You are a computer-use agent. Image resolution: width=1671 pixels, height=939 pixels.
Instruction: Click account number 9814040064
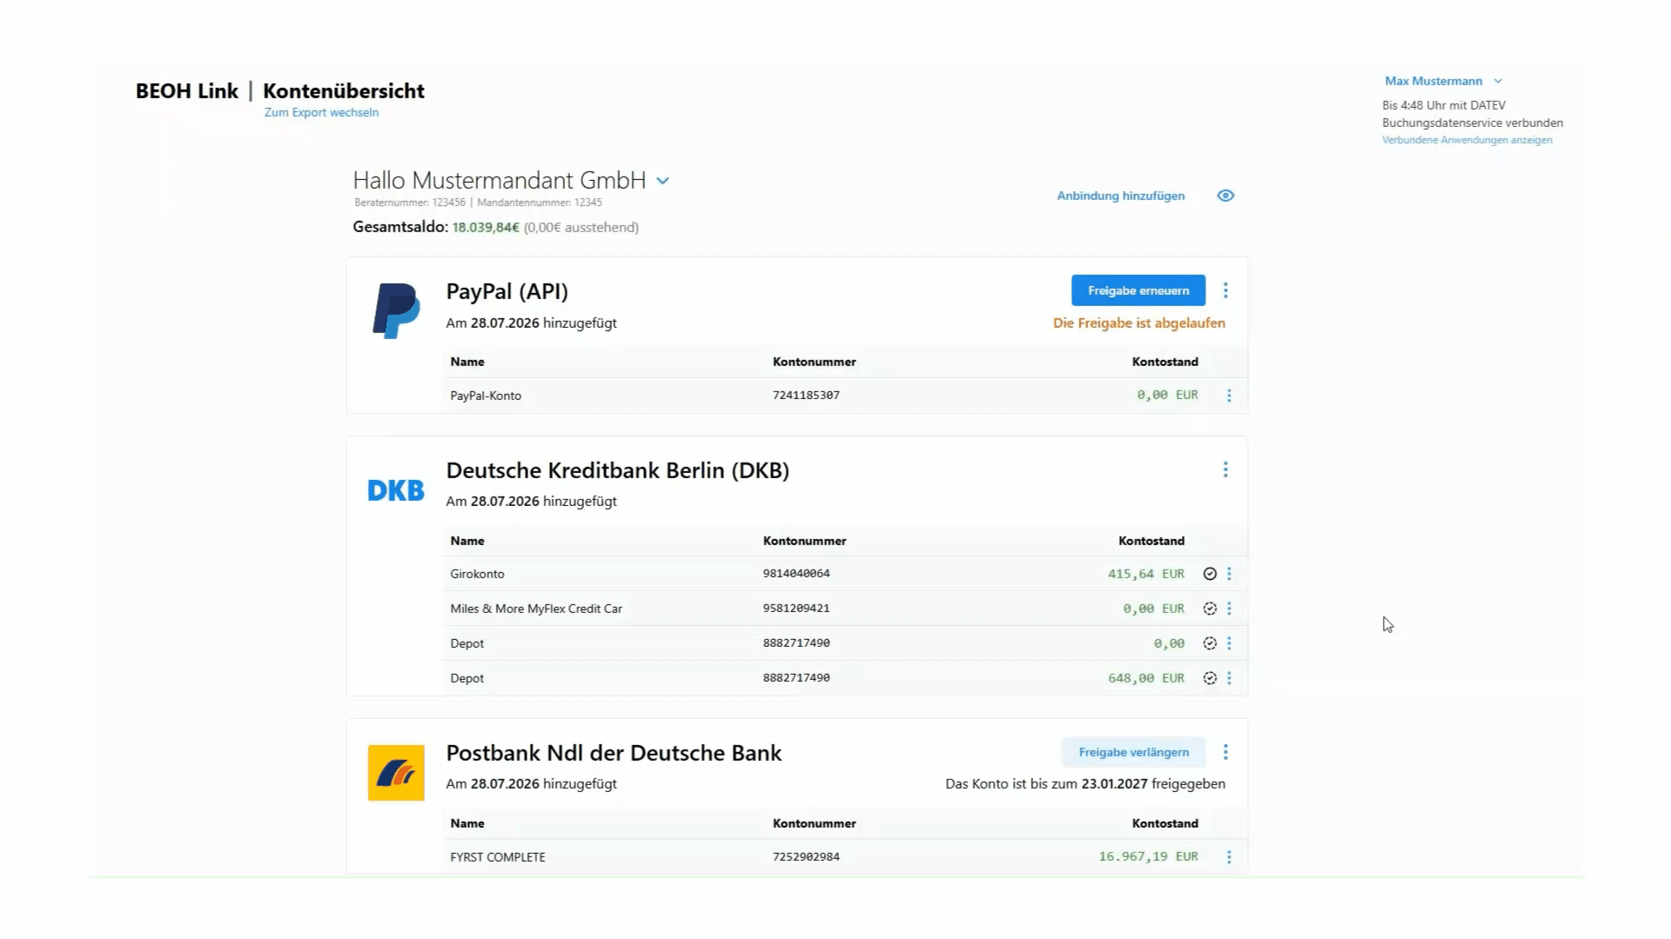pyautogui.click(x=796, y=574)
